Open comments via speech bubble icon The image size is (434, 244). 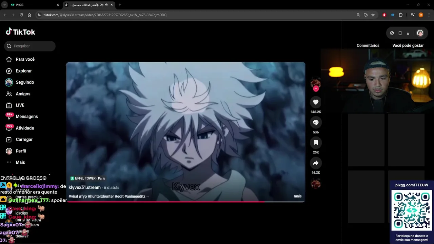click(x=316, y=122)
